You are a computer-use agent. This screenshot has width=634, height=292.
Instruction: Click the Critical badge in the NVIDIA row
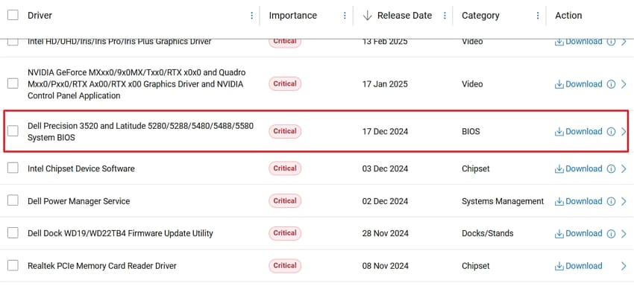pyautogui.click(x=285, y=83)
